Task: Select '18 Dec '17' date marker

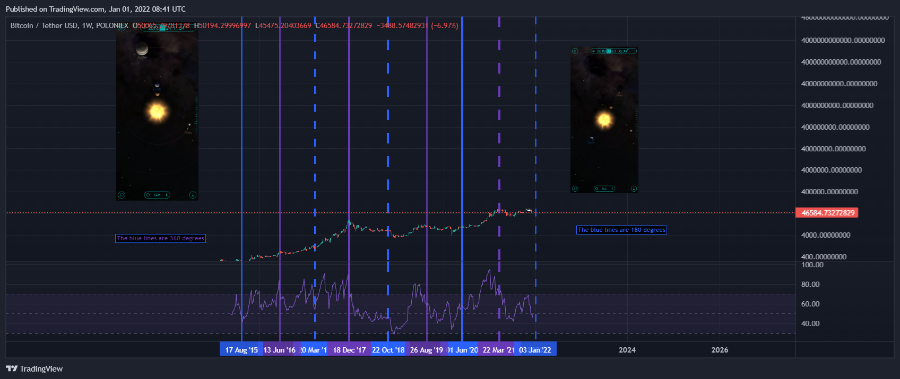Action: tap(349, 349)
